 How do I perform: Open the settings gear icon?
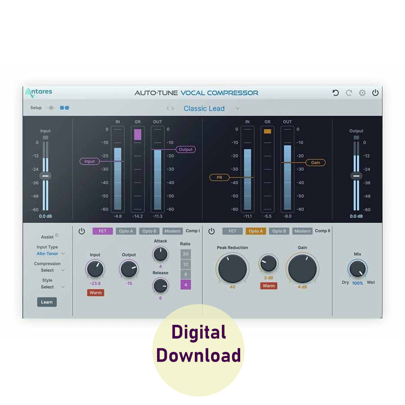(x=362, y=93)
